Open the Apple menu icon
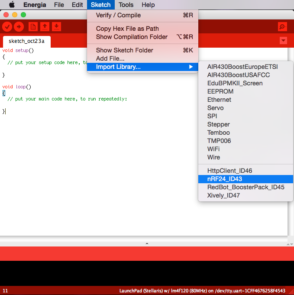The width and height of the screenshot is (294, 295). pos(12,4)
